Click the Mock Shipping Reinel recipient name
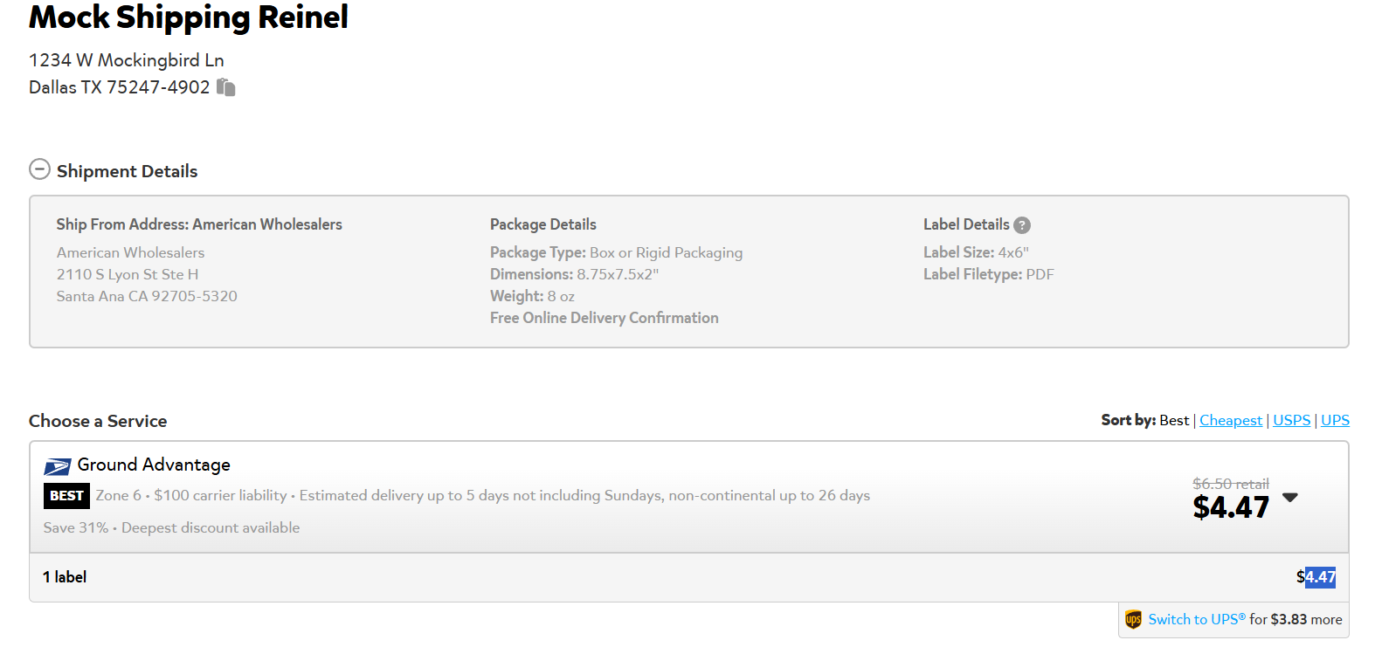Screen dimensions: 1375x661 189,17
